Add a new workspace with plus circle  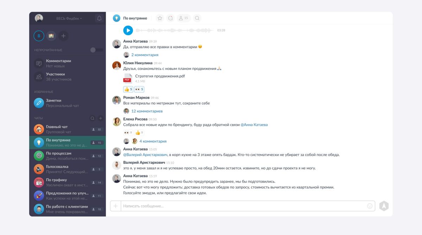tap(63, 36)
